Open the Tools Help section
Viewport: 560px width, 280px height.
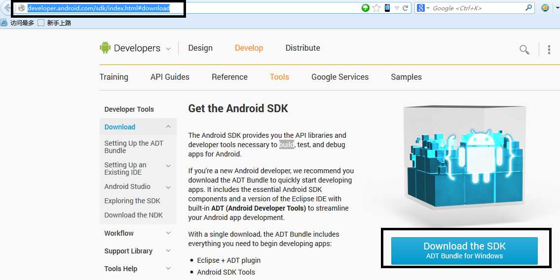pyautogui.click(x=121, y=269)
